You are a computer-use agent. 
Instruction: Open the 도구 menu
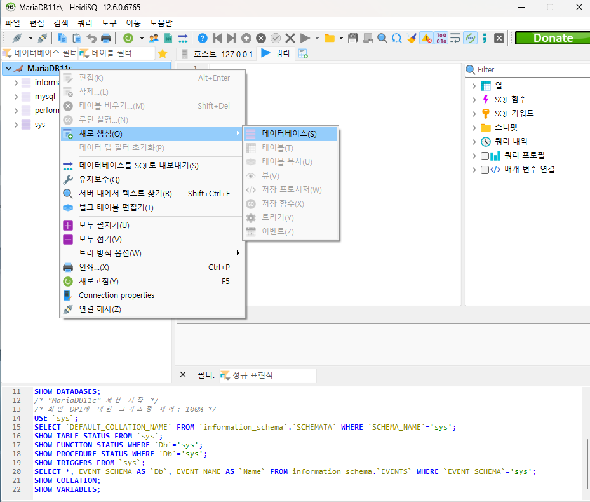click(x=109, y=23)
